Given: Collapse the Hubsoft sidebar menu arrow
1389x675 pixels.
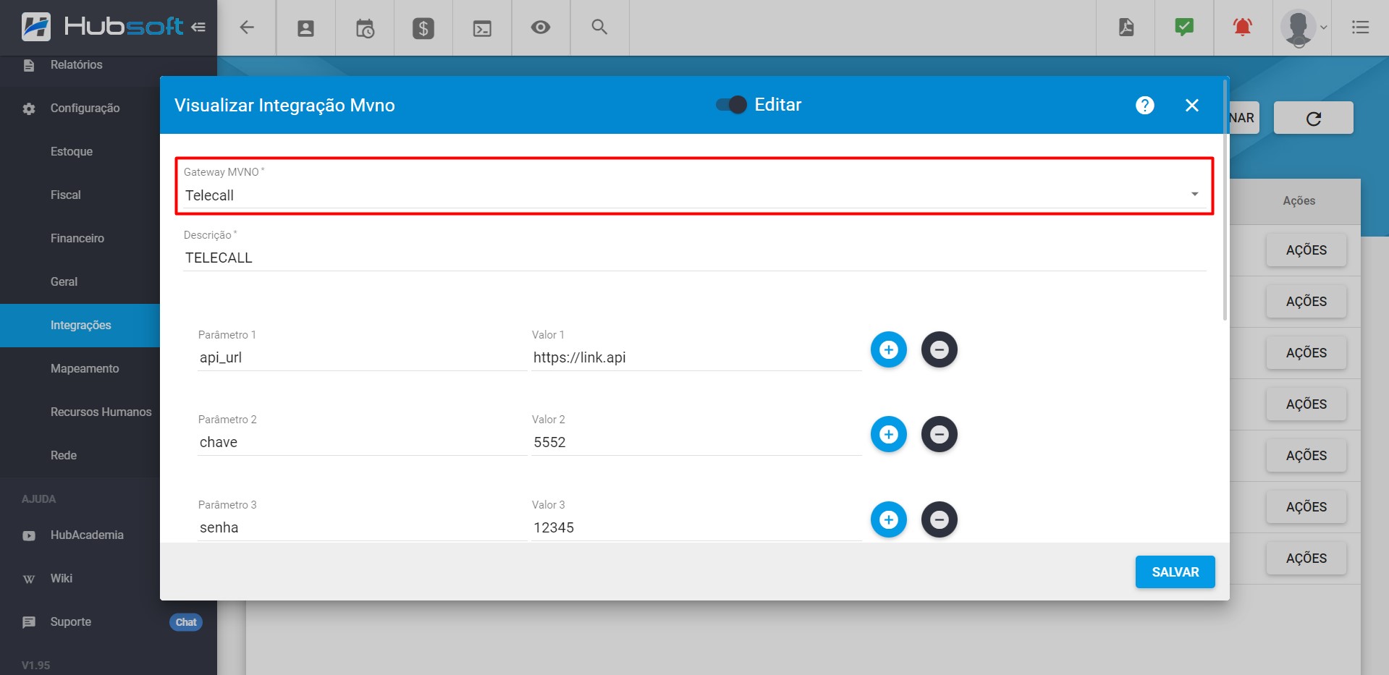Looking at the screenshot, I should pyautogui.click(x=198, y=27).
